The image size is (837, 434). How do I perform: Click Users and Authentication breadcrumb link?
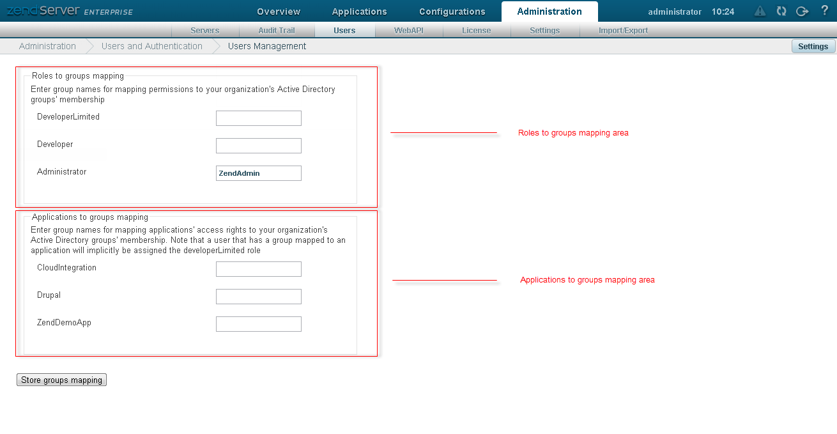pyautogui.click(x=151, y=46)
